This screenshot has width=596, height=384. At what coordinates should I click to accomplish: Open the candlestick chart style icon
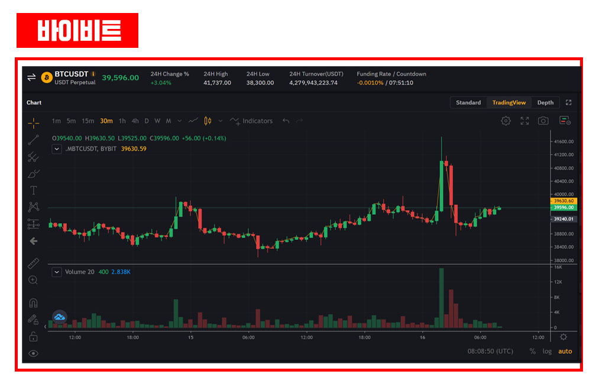(208, 121)
